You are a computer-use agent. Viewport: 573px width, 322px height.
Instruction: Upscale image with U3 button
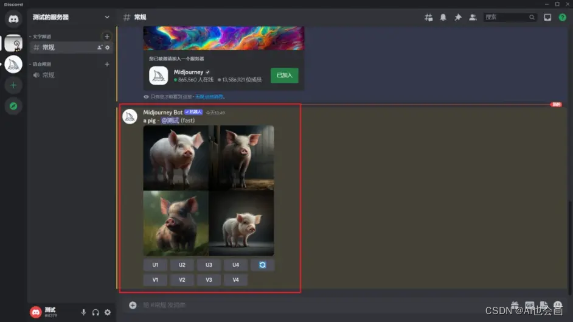tap(209, 265)
